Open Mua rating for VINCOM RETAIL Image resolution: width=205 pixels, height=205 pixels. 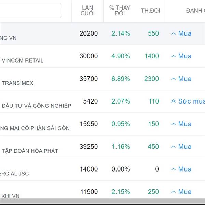[185, 56]
